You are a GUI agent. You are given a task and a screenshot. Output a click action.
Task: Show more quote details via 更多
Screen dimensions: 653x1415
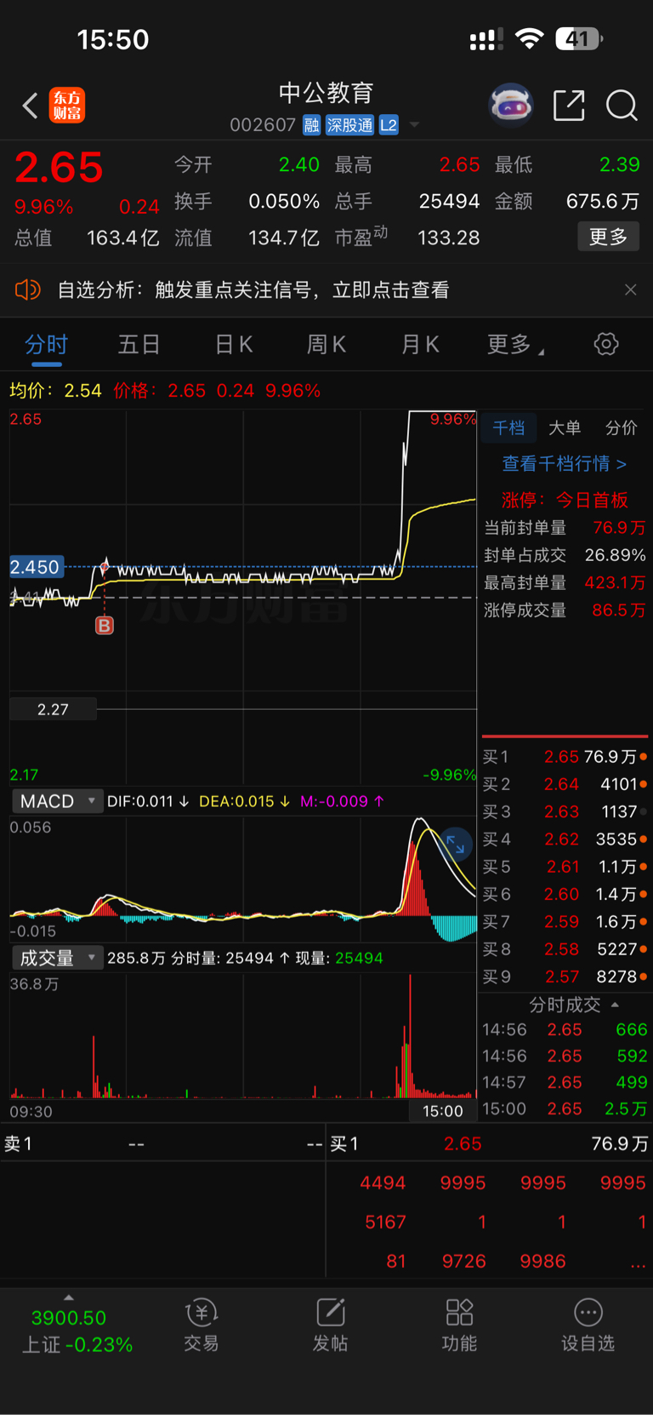(608, 237)
